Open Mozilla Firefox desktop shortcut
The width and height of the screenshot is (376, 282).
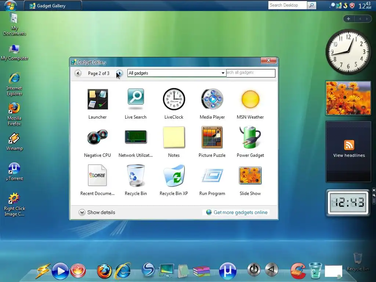[14, 114]
